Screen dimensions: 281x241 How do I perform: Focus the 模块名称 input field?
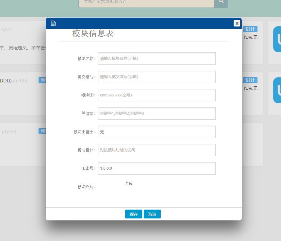click(157, 59)
